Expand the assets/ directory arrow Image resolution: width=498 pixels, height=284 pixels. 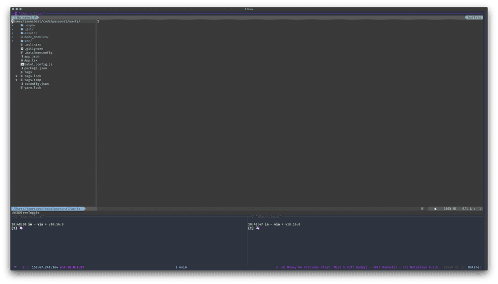(12, 33)
